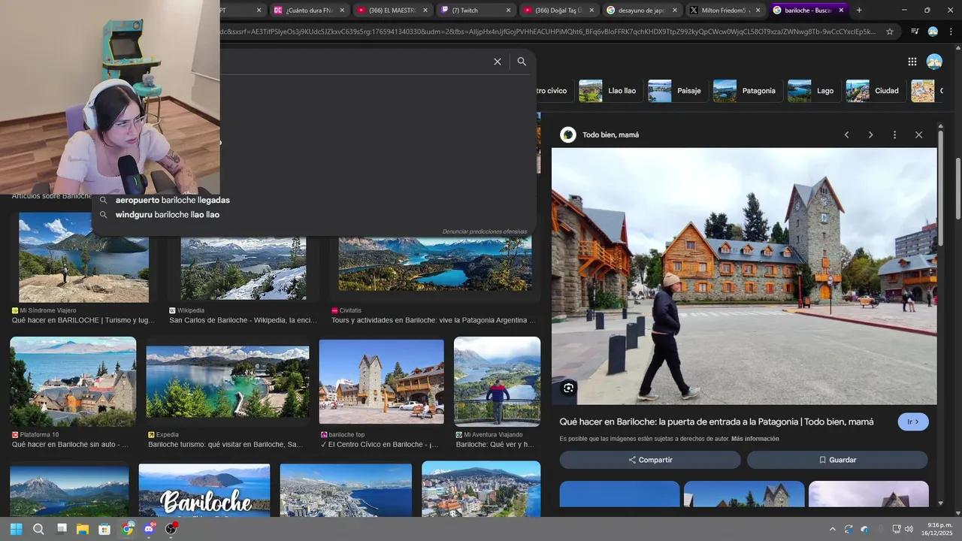The height and width of the screenshot is (541, 962).
Task: Click the browser address bar URL
Action: click(549, 32)
